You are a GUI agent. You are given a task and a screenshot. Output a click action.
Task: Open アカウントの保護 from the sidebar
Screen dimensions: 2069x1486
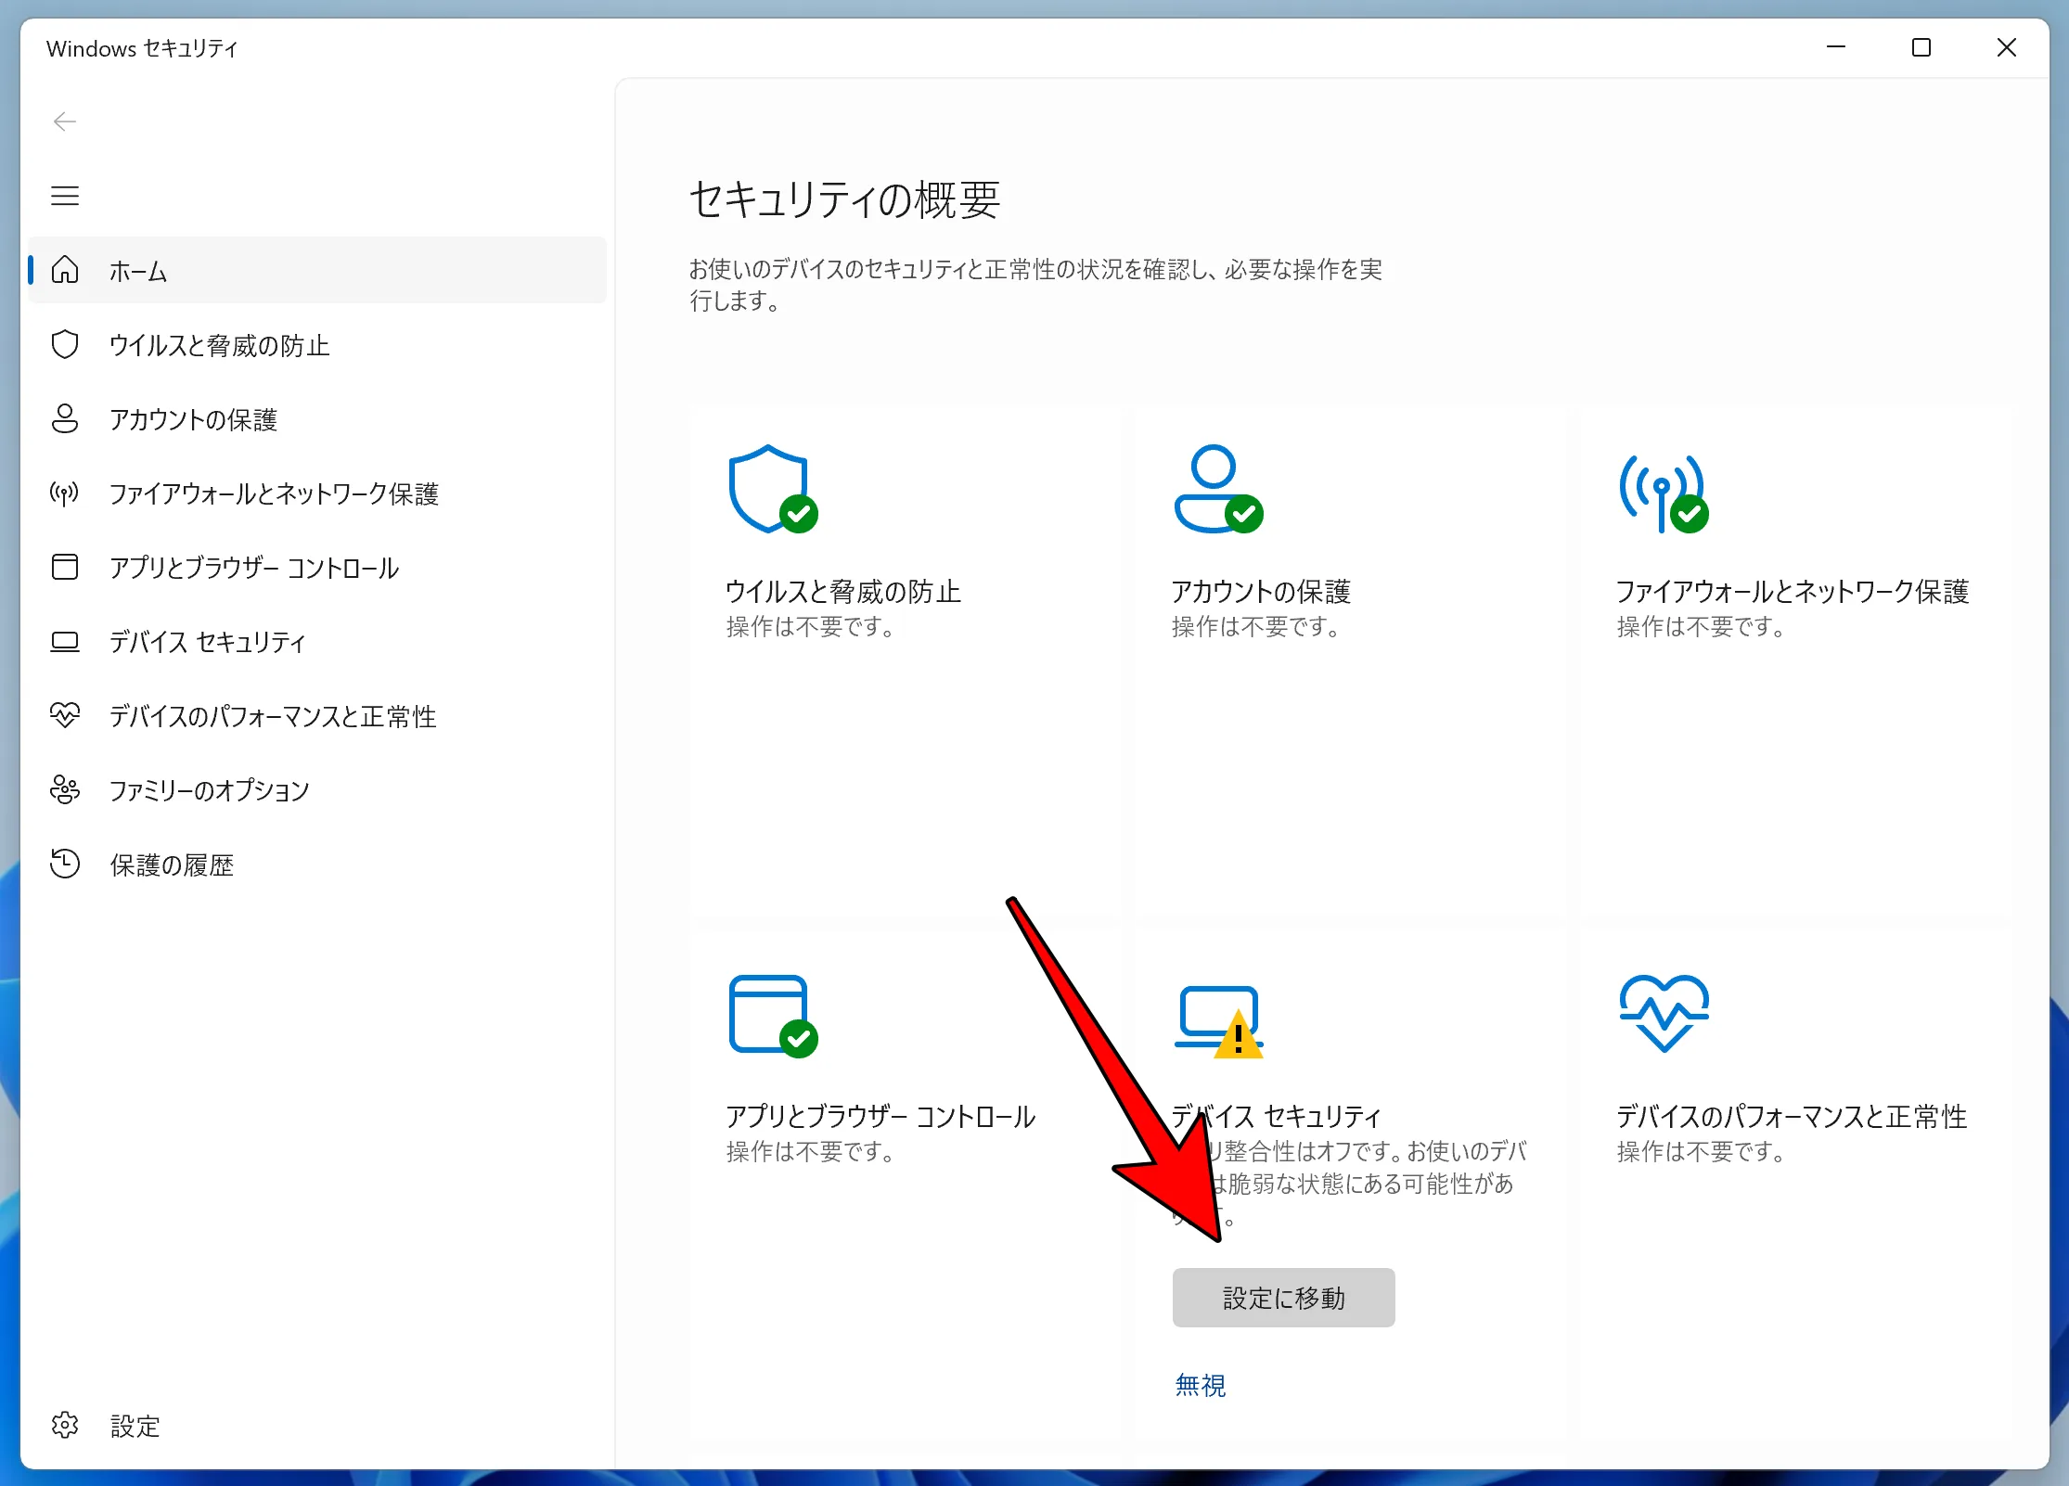[64, 419]
